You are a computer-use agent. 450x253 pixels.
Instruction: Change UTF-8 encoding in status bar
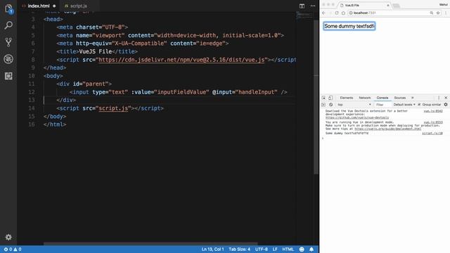(x=261, y=249)
